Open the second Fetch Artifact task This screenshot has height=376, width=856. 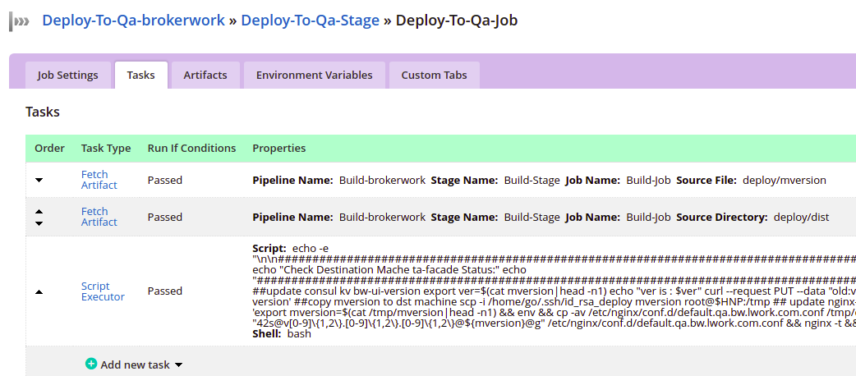point(99,217)
